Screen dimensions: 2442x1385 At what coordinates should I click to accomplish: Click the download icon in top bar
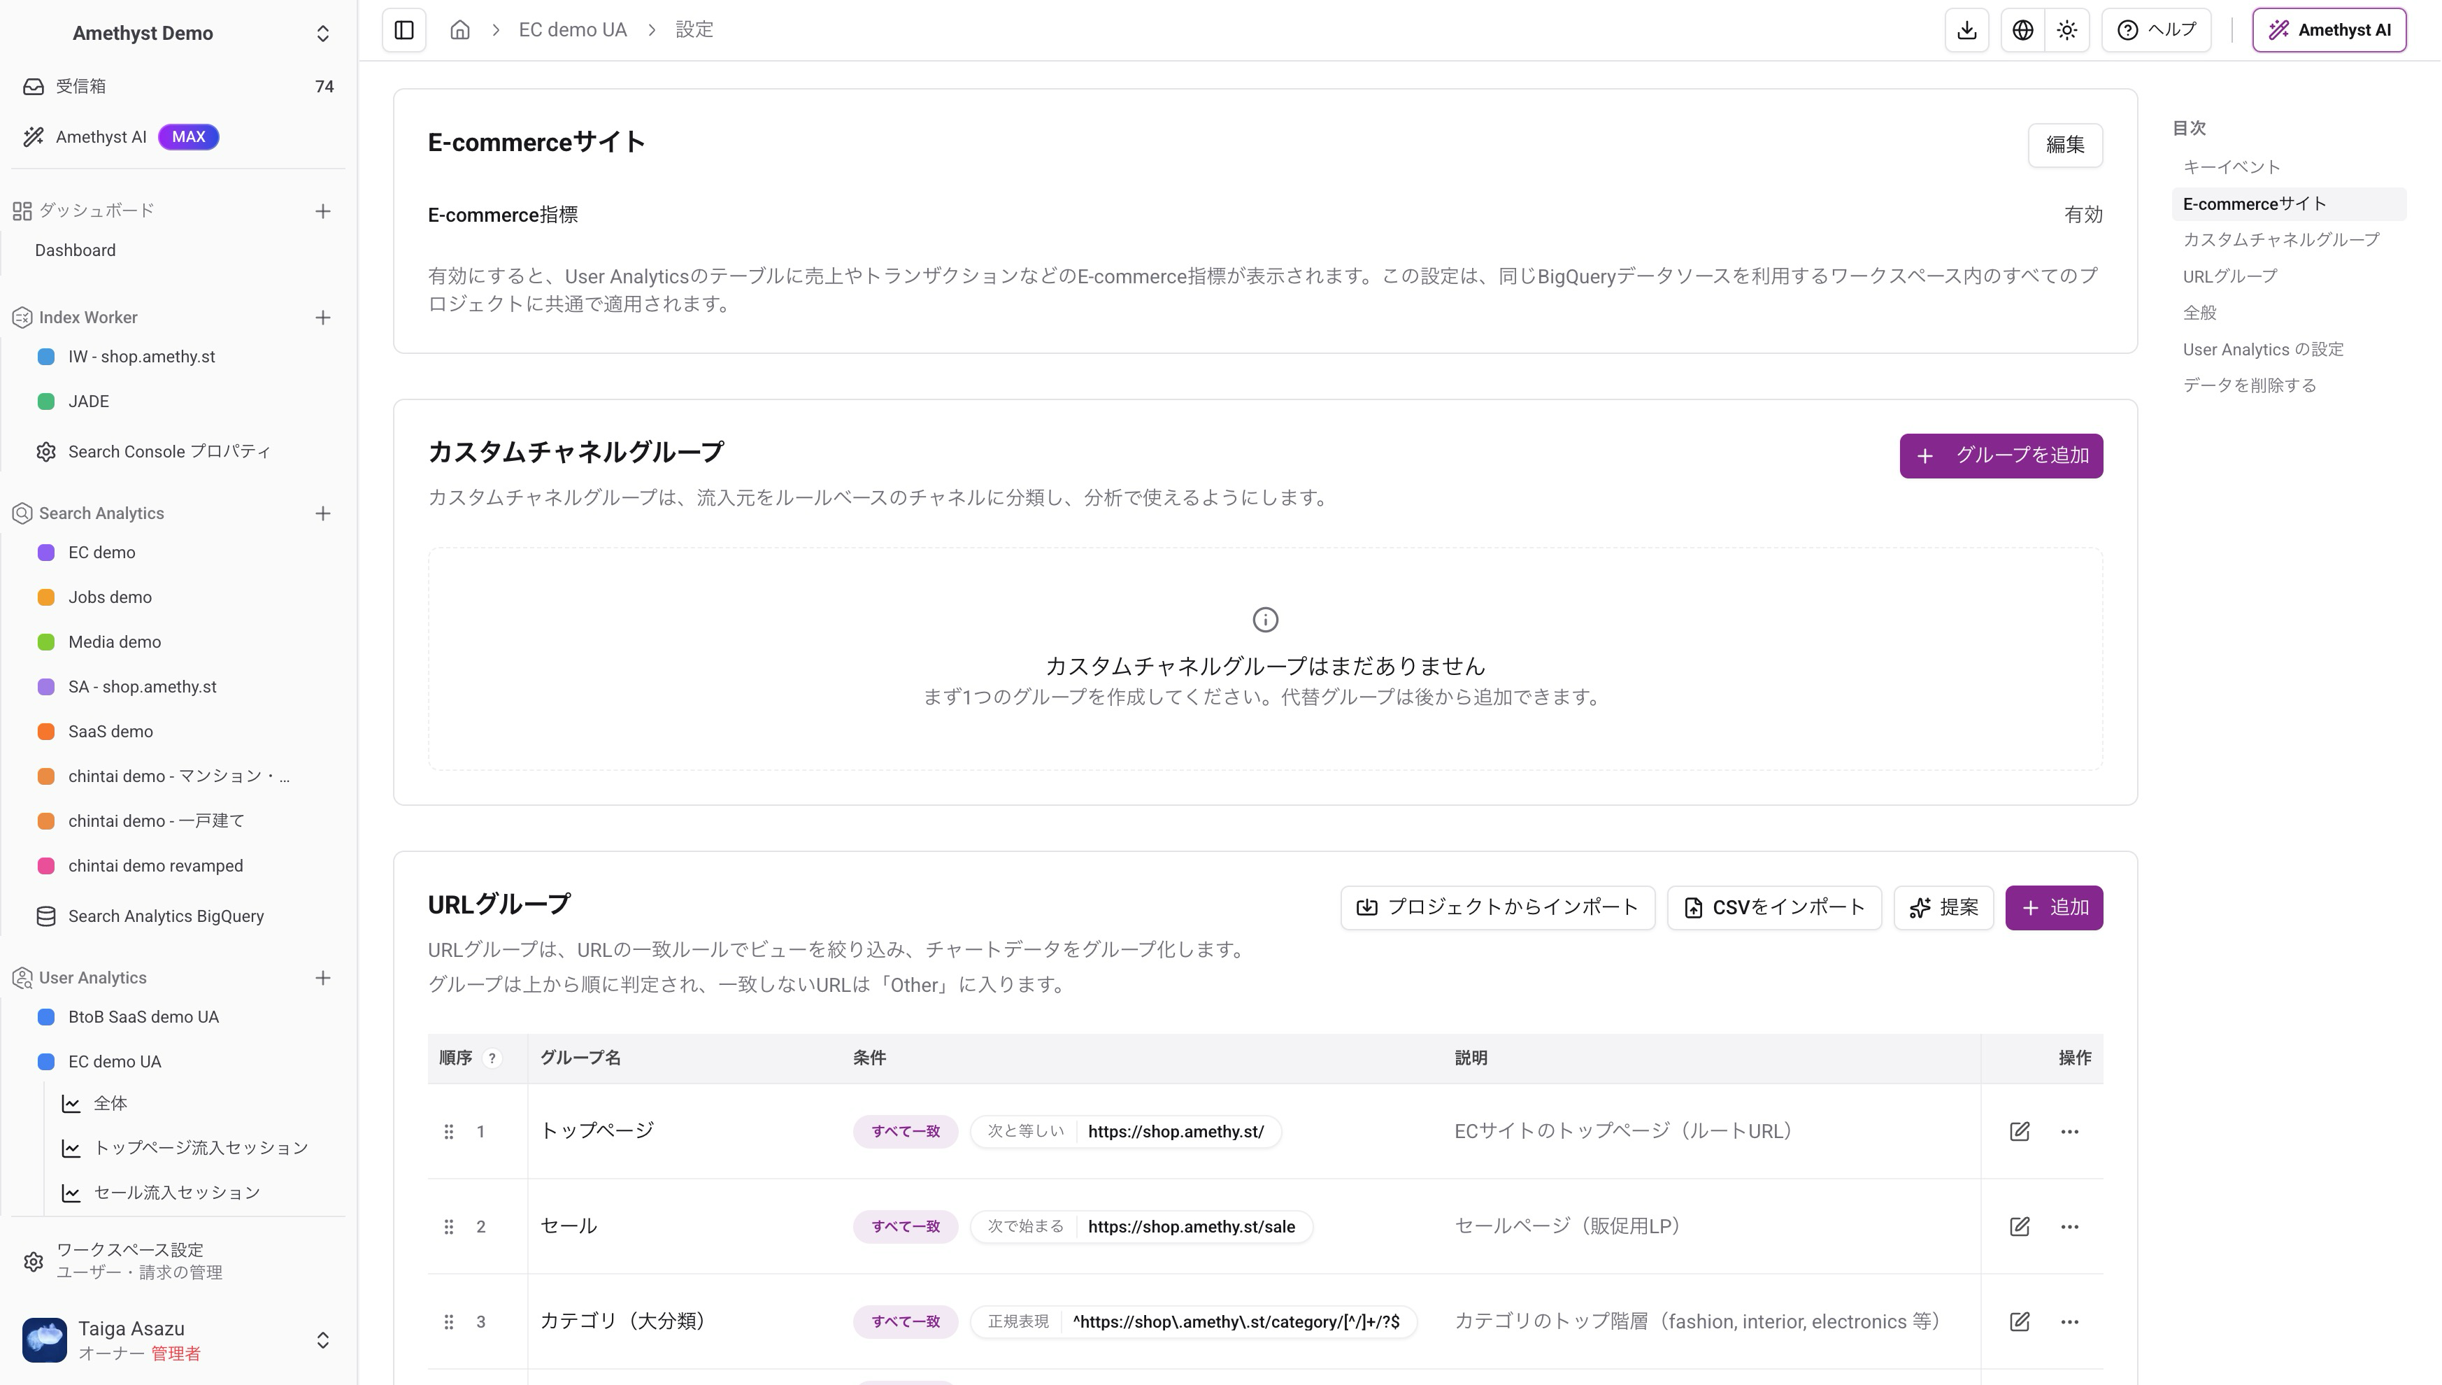click(1966, 31)
